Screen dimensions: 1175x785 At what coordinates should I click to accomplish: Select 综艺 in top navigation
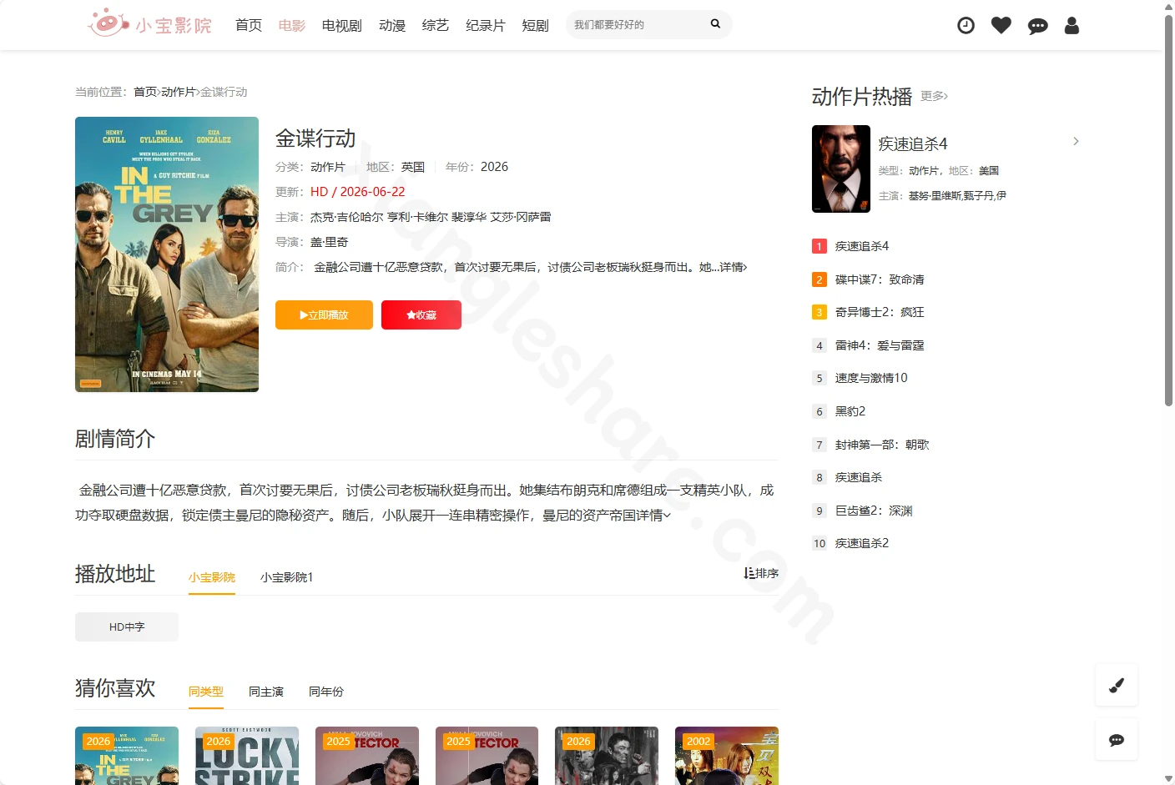(436, 25)
